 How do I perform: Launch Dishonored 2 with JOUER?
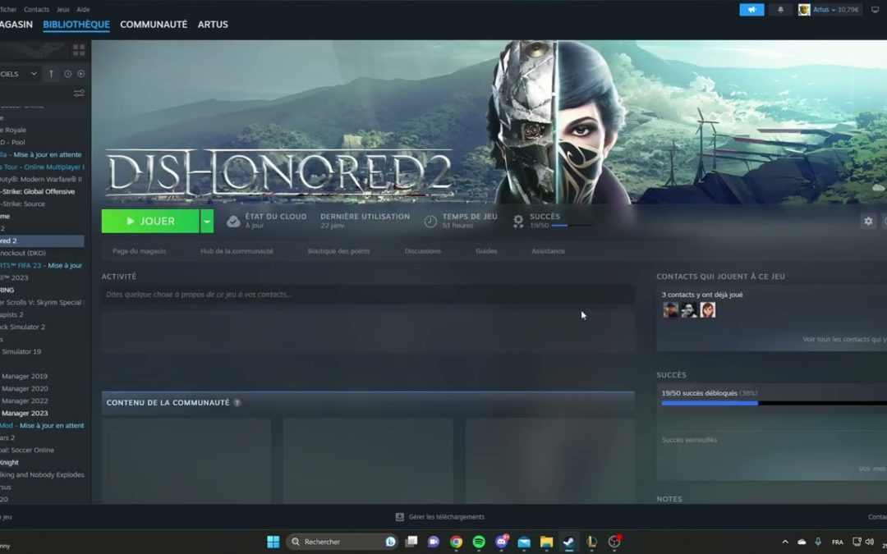click(x=150, y=221)
